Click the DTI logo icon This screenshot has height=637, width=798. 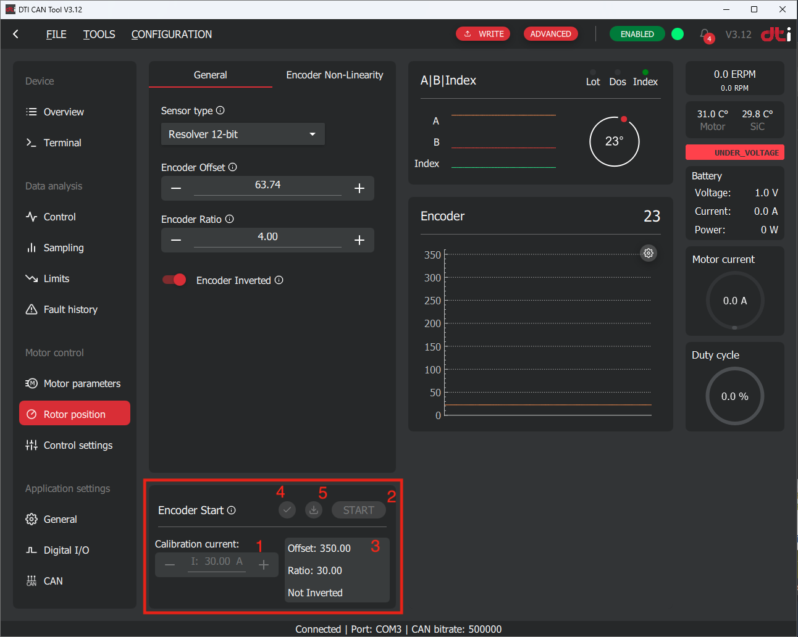pyautogui.click(x=776, y=34)
